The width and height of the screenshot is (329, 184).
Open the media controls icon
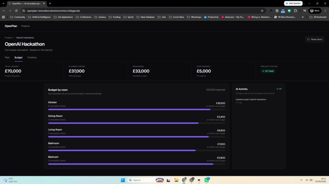click(x=305, y=11)
